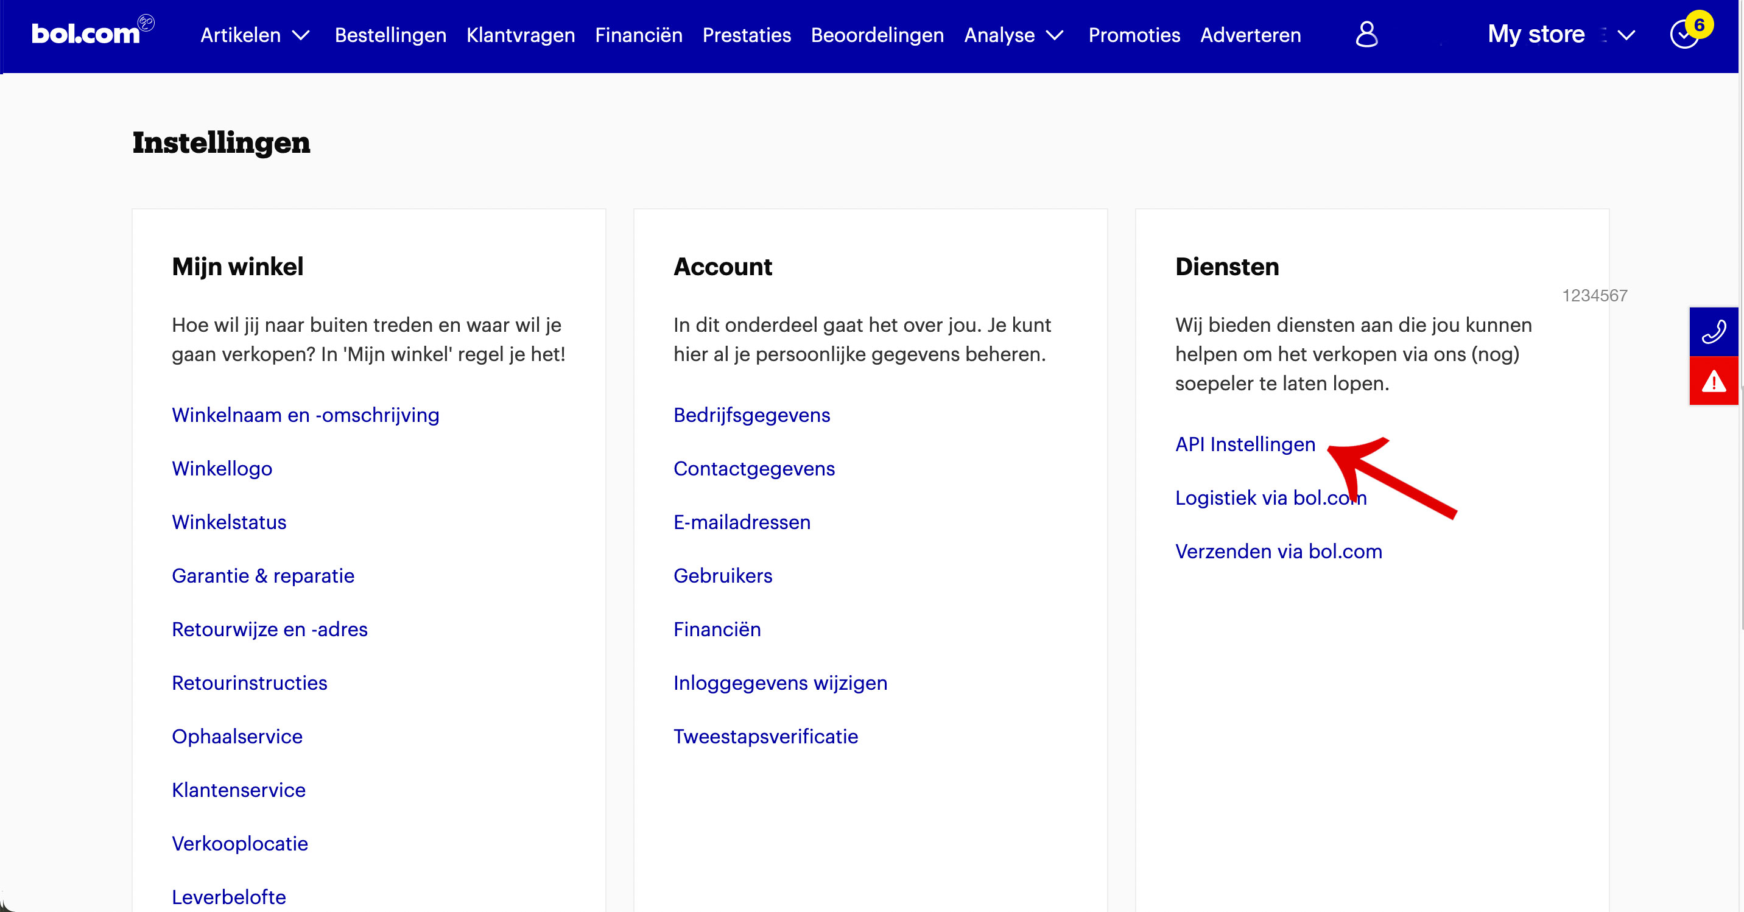
Task: Go to Gebruikers under Account
Action: point(722,575)
